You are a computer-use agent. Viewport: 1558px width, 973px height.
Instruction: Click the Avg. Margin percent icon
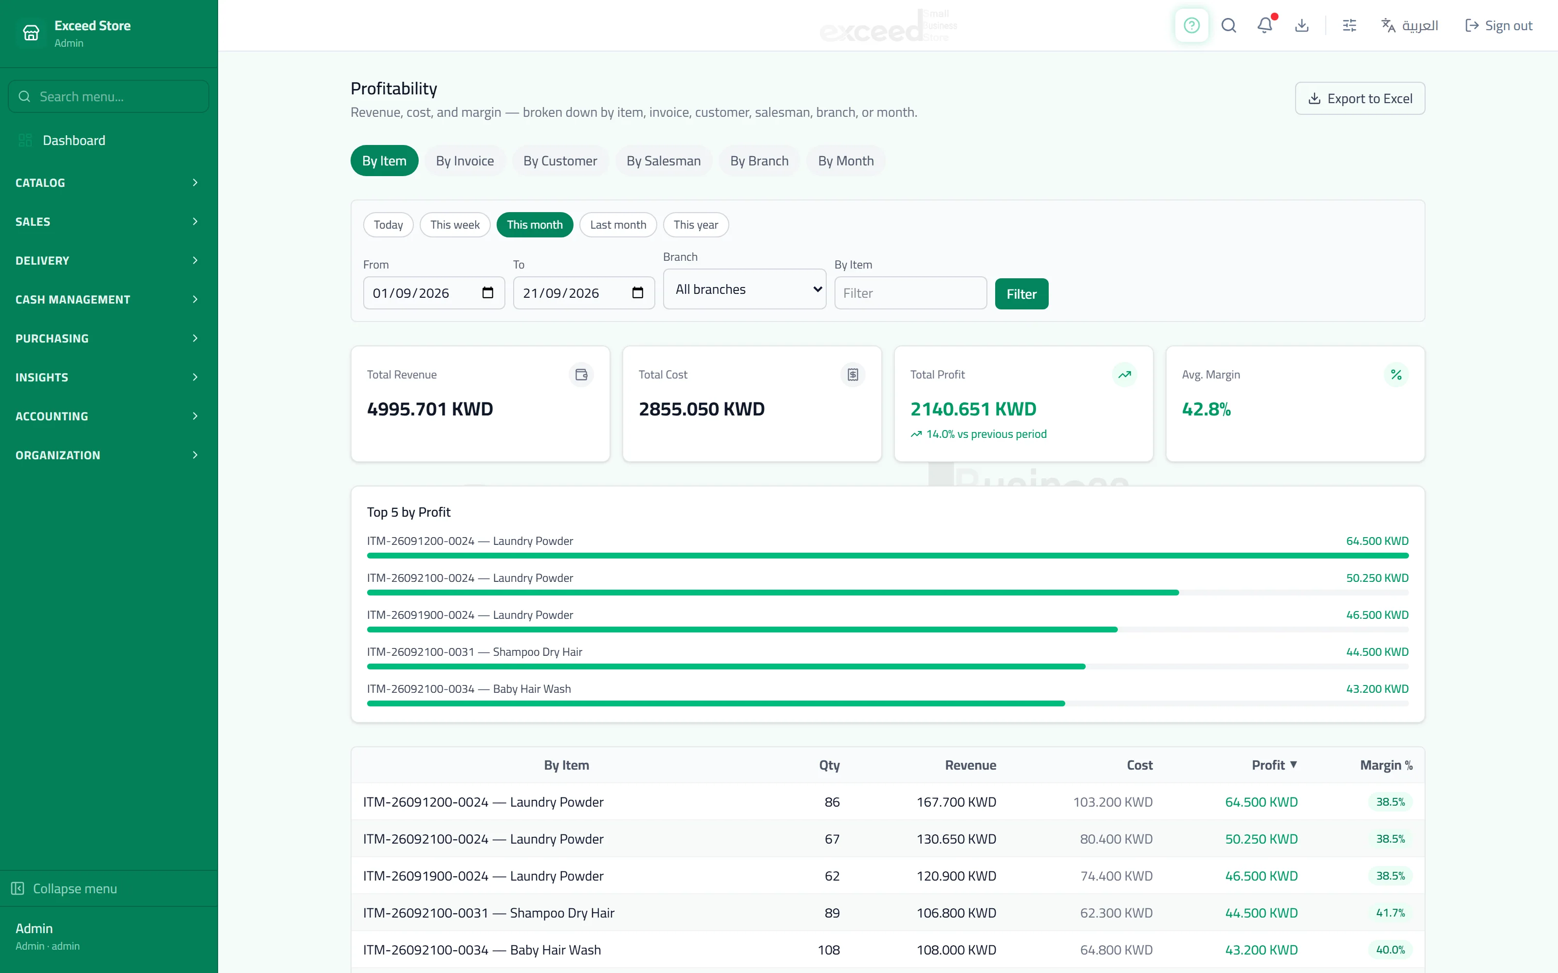(x=1396, y=375)
